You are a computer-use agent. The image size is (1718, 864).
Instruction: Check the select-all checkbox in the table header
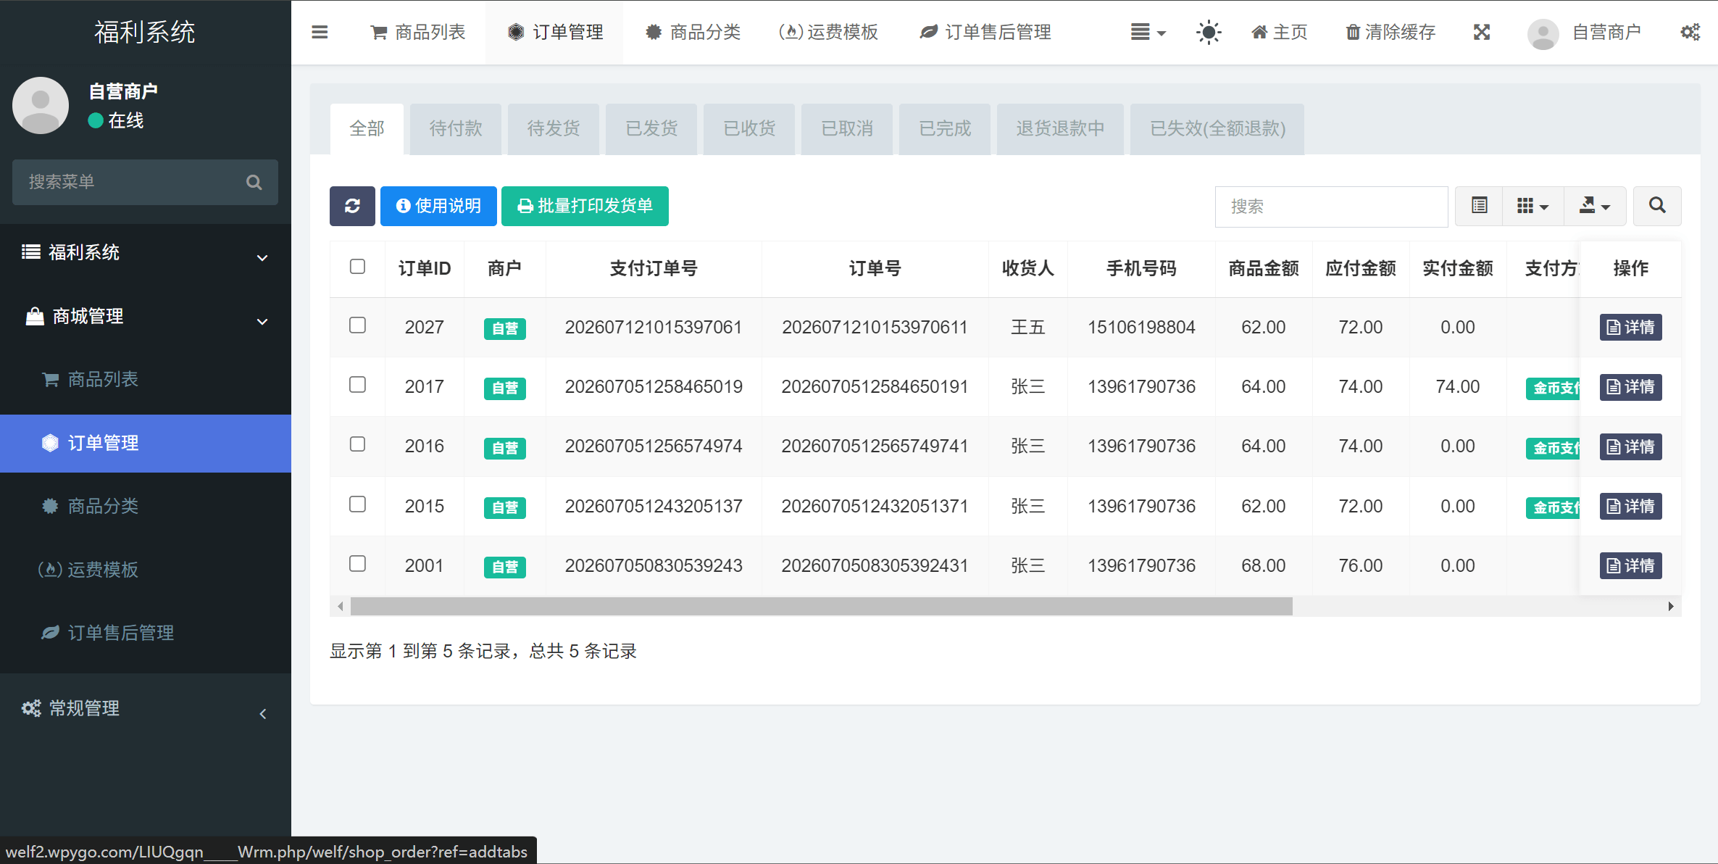click(357, 267)
